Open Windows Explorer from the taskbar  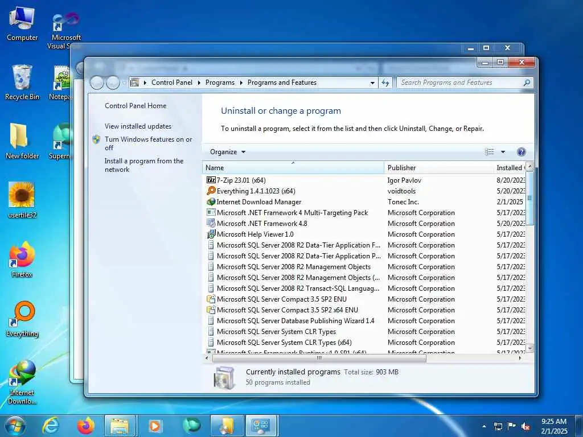point(119,426)
